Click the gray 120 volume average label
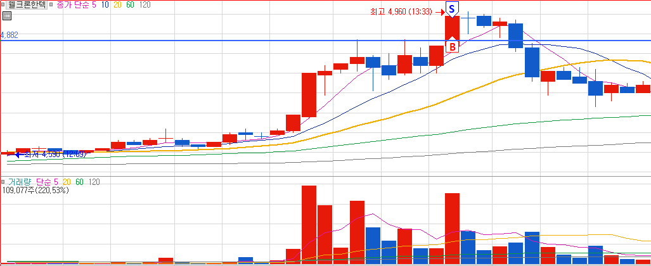The height and width of the screenshot is (266, 651). 94,182
